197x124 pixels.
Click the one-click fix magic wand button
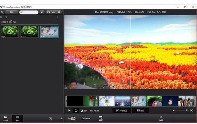point(122,111)
